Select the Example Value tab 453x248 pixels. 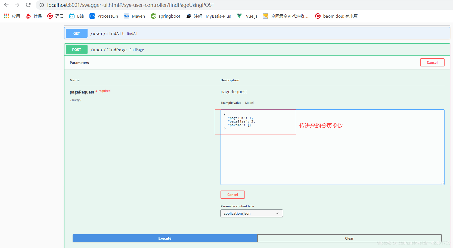pos(231,102)
